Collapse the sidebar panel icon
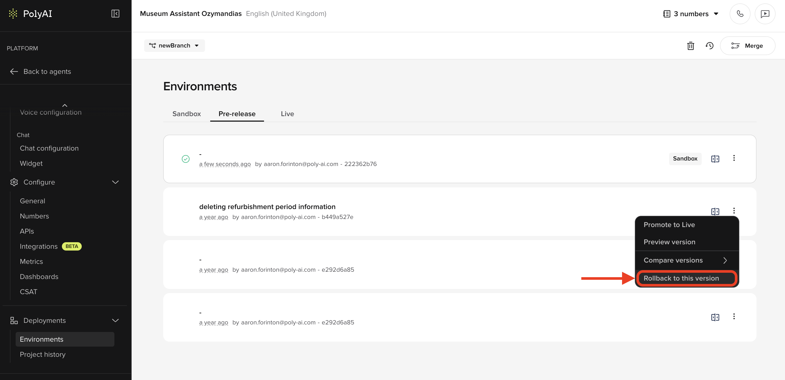The width and height of the screenshot is (785, 380). coord(115,14)
